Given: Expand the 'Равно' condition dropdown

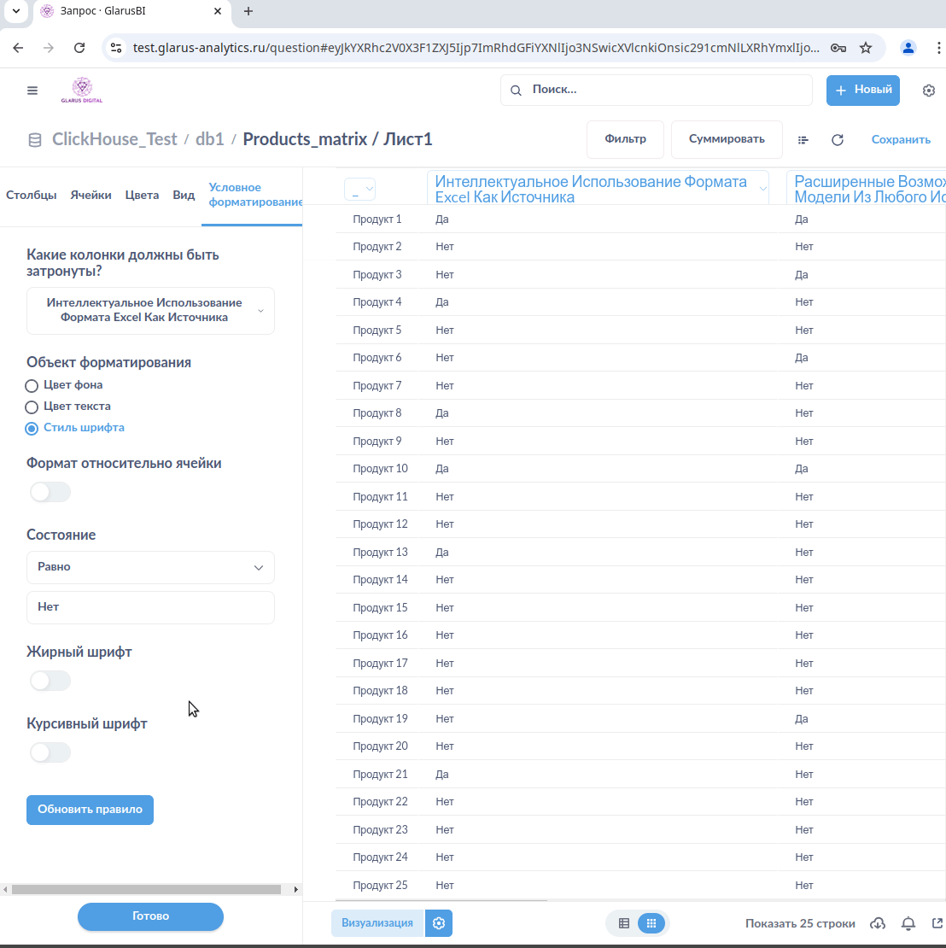Looking at the screenshot, I should (x=150, y=567).
